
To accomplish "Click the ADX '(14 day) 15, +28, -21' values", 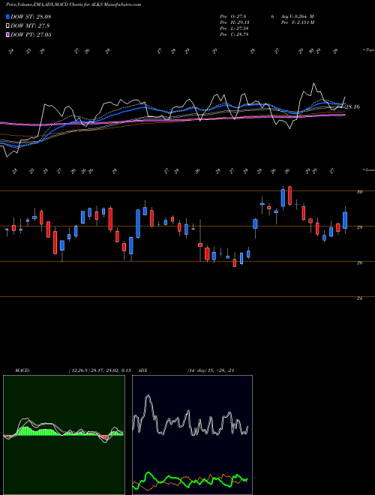I will pyautogui.click(x=210, y=370).
